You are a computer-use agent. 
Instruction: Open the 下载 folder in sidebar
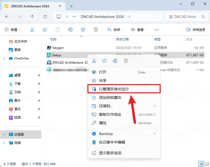[18, 84]
